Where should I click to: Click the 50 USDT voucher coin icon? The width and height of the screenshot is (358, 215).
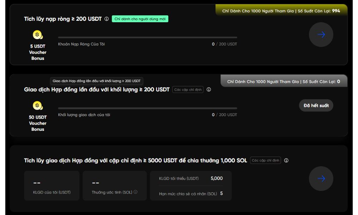[x=38, y=106]
